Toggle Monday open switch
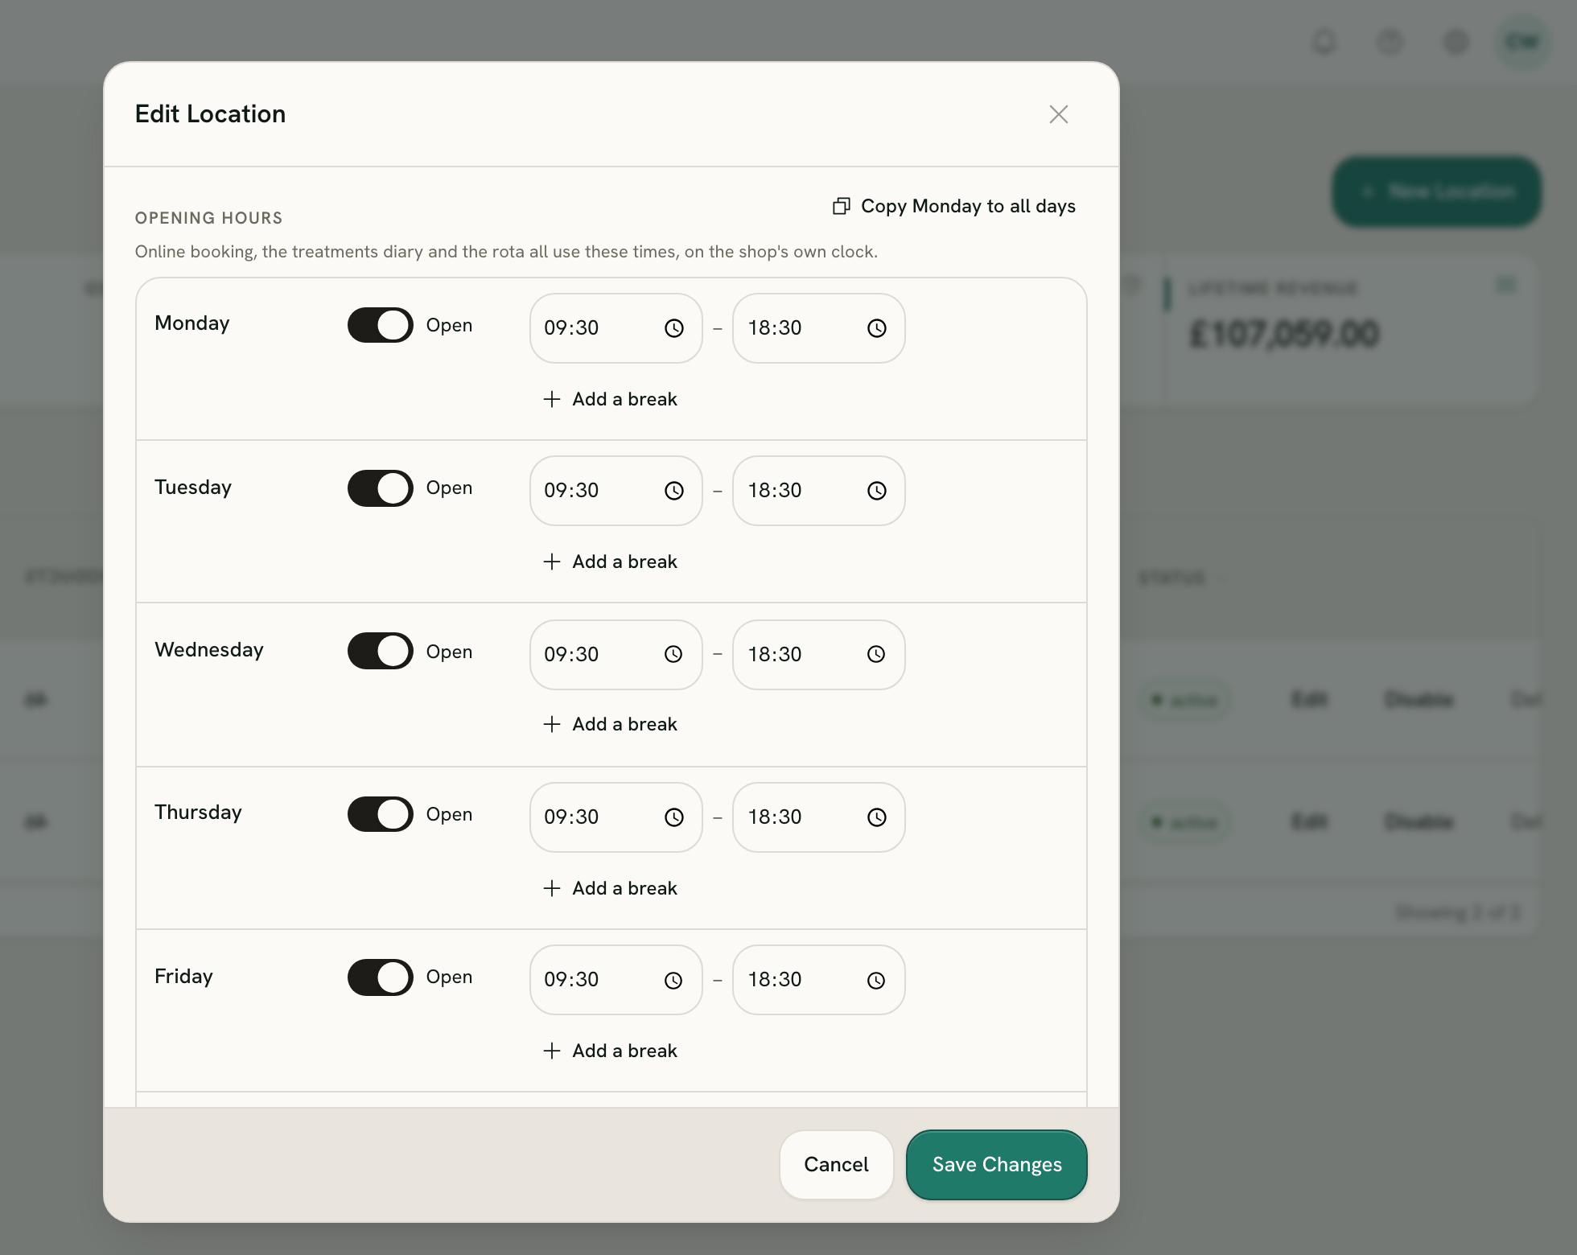 [381, 325]
